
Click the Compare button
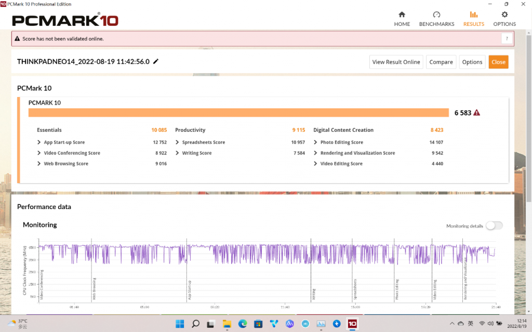(x=441, y=62)
